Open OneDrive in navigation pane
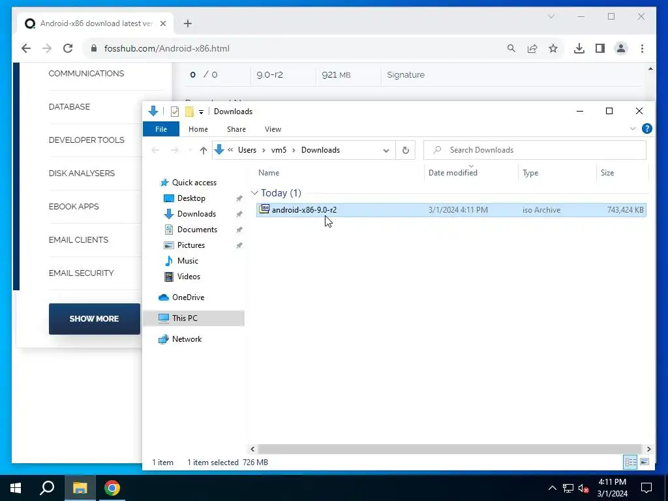This screenshot has width=668, height=501. 188,297
